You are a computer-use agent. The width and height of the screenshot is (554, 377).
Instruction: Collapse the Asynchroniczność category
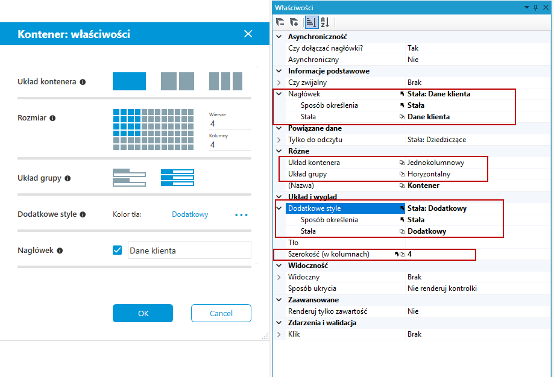tap(279, 36)
